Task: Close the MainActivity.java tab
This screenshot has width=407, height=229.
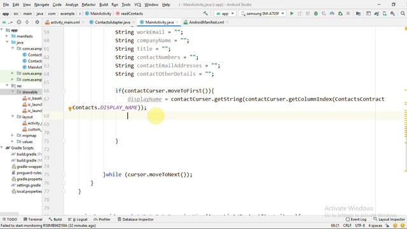Action: click(x=177, y=22)
